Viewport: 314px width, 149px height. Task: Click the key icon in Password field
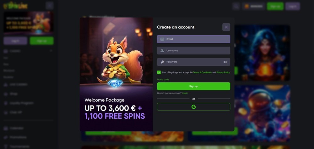coord(162,62)
